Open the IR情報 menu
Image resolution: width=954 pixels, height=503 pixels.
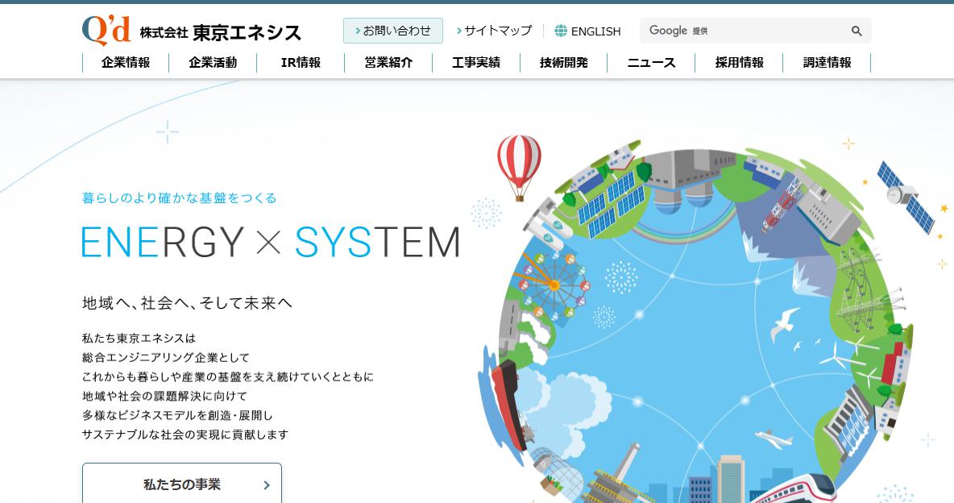[x=301, y=63]
